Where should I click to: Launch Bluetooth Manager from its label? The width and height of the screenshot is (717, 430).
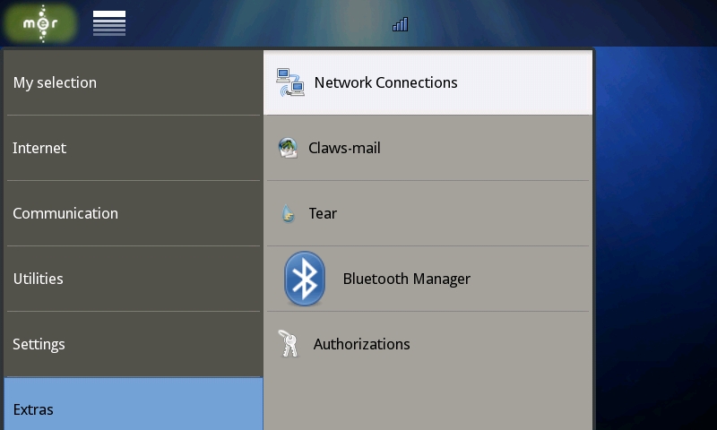(x=406, y=279)
